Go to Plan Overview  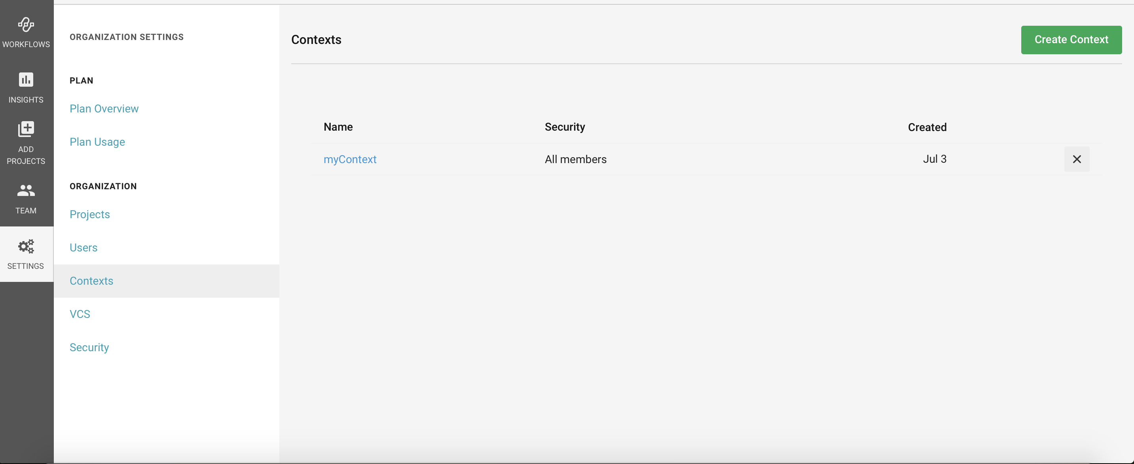coord(104,108)
